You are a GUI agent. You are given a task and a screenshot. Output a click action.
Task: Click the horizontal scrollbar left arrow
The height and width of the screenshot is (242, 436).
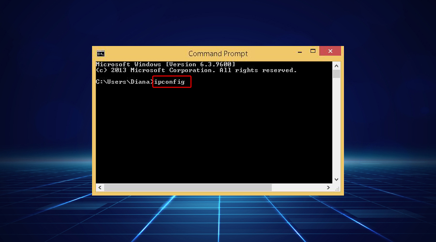100,187
